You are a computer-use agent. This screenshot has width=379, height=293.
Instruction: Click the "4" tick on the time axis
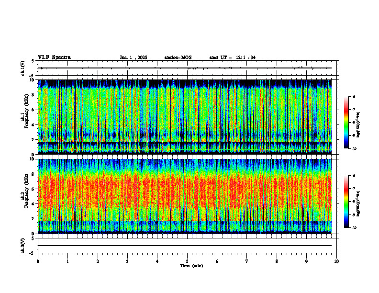point(157,261)
